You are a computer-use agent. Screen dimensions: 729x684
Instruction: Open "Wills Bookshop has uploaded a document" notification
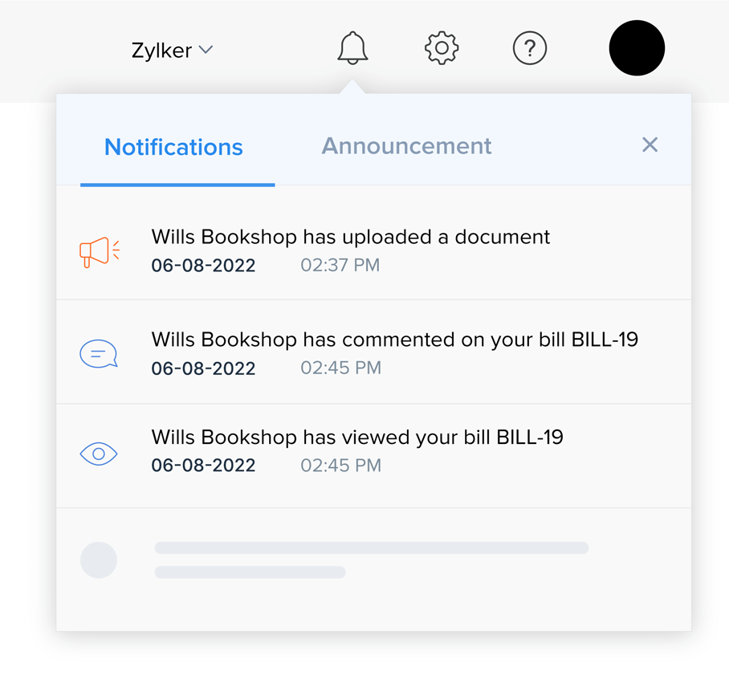click(x=351, y=238)
